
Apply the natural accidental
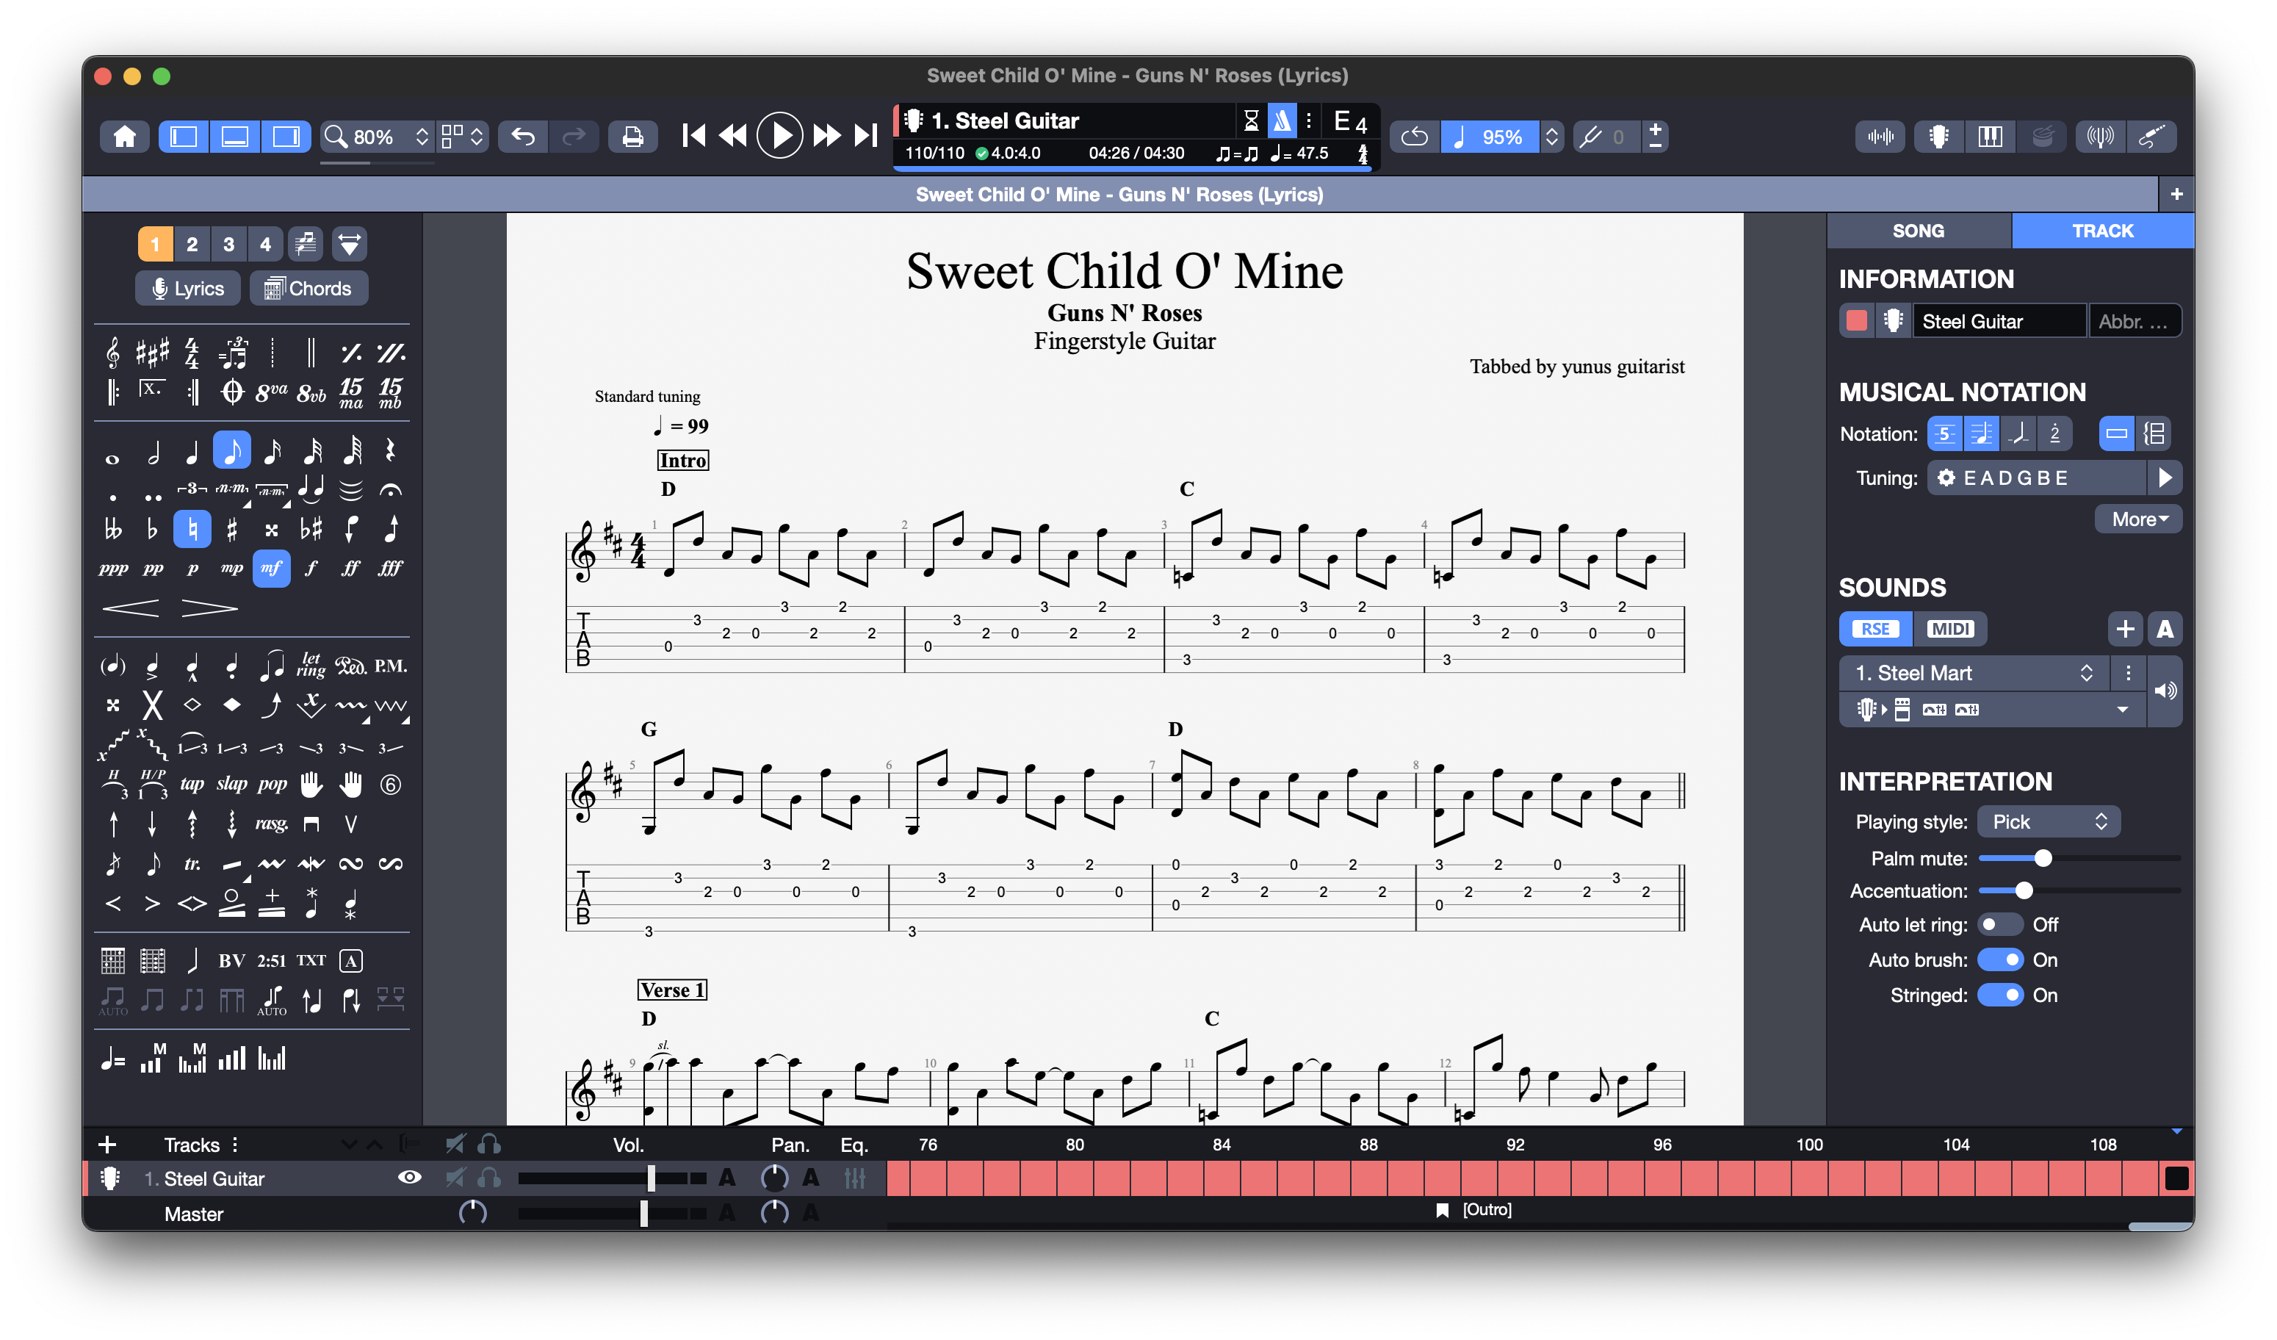point(192,530)
